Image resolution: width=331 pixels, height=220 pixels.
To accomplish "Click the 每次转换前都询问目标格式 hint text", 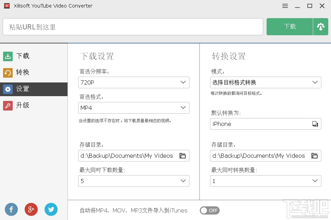I will [236, 93].
